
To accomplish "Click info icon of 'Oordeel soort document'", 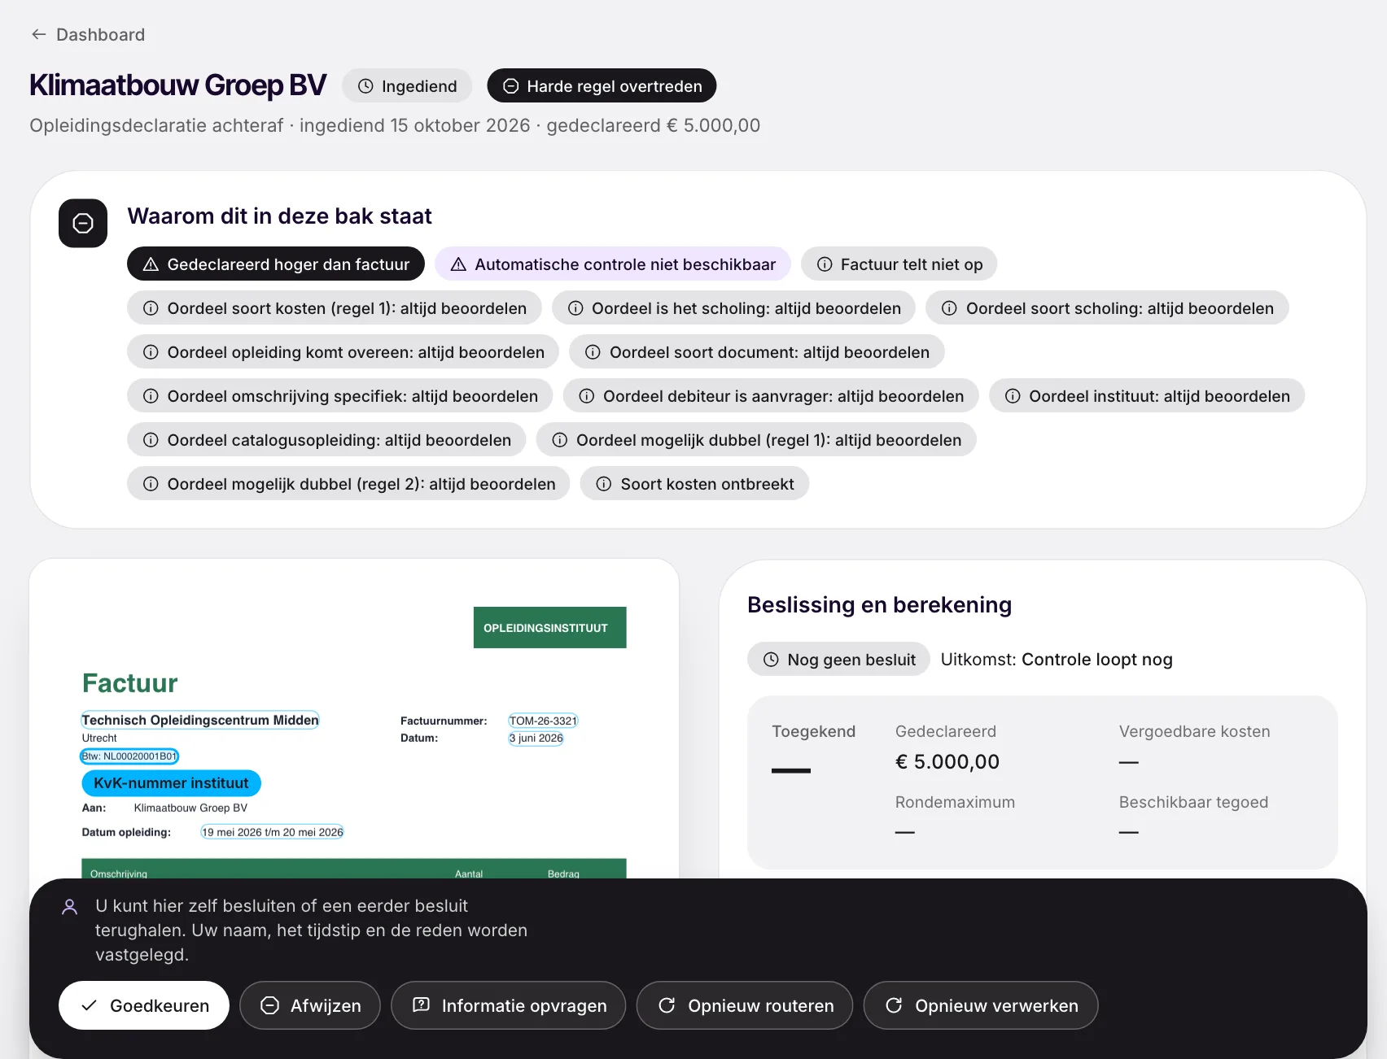I will (x=593, y=352).
